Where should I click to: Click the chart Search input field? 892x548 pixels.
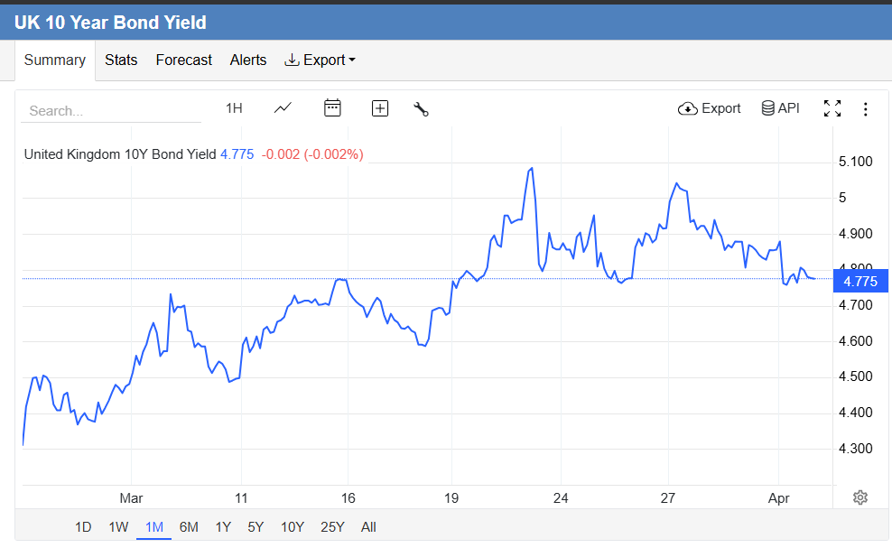coord(111,110)
